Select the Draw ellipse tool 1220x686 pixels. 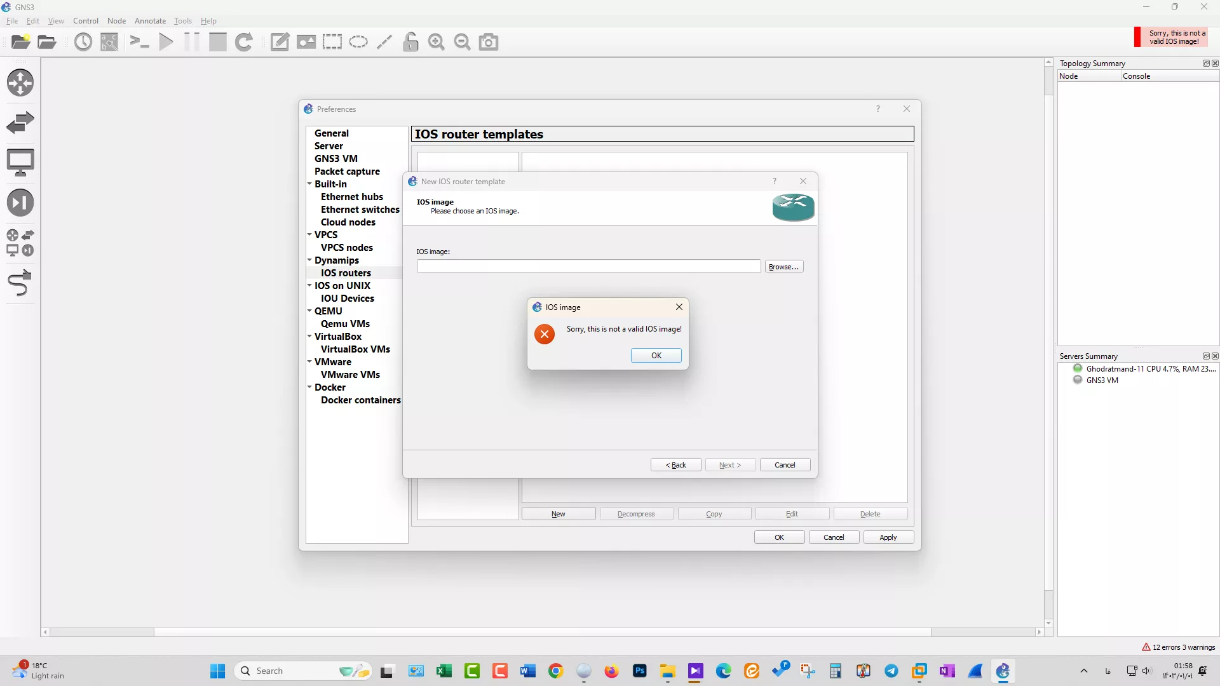point(358,42)
